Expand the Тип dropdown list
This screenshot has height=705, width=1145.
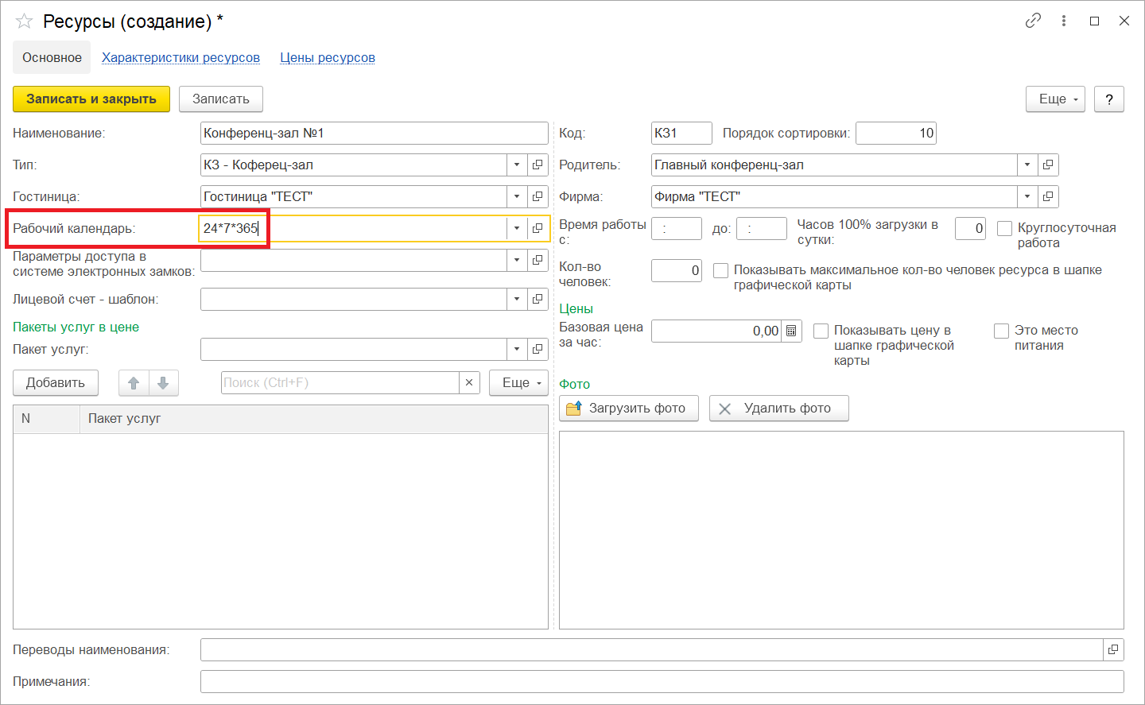pyautogui.click(x=517, y=165)
